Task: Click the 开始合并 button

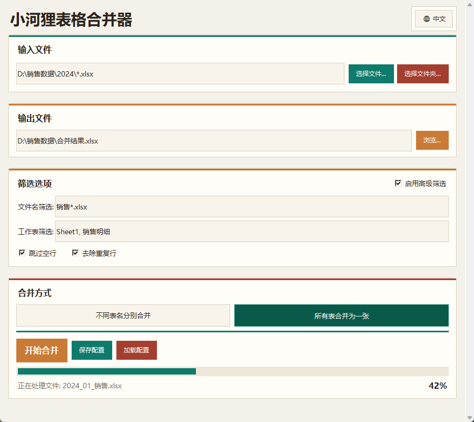Action: pos(42,350)
